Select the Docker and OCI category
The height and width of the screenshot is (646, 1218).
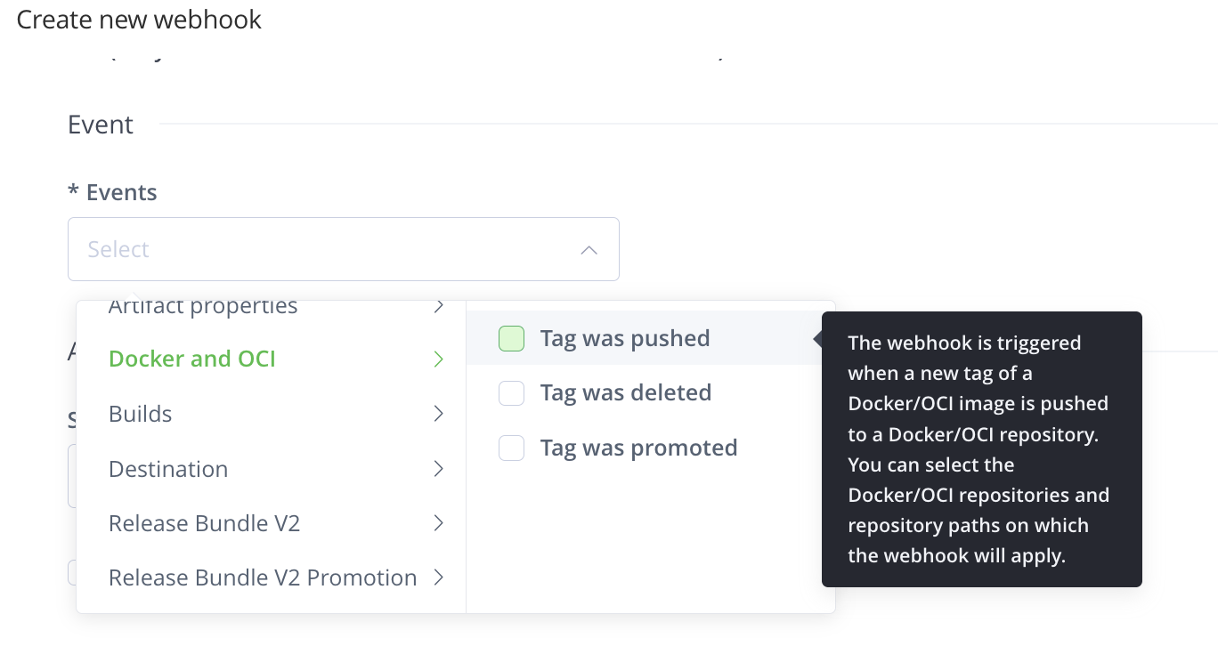click(192, 359)
